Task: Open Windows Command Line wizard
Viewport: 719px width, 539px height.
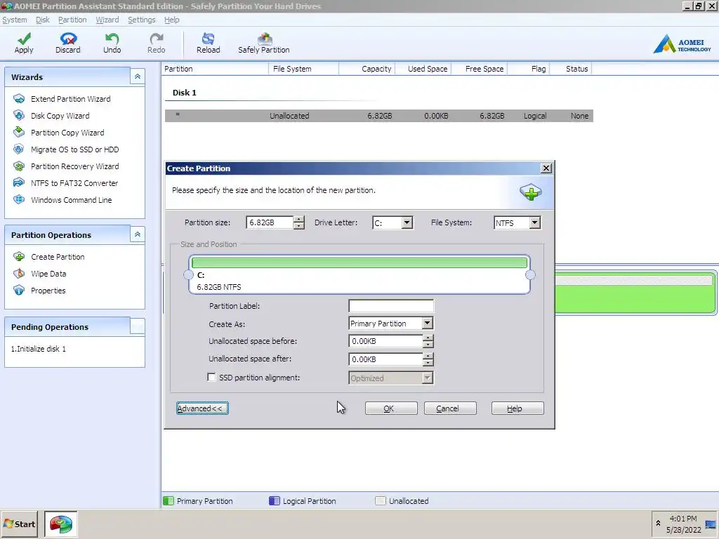Action: point(71,200)
